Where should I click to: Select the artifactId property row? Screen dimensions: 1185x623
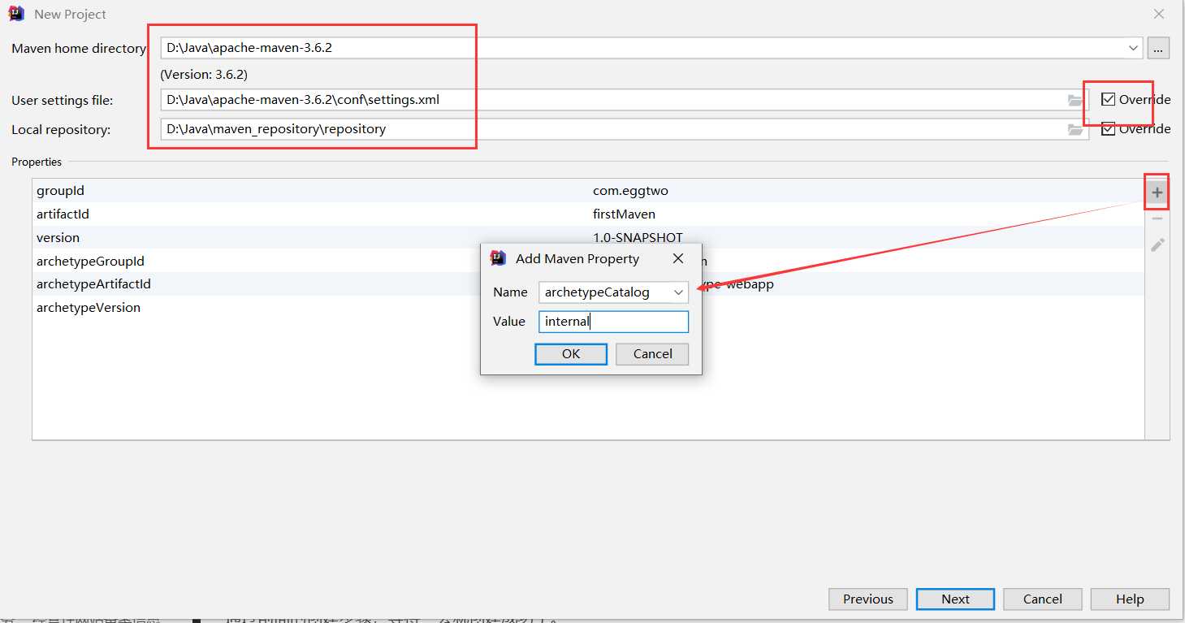pyautogui.click(x=588, y=214)
